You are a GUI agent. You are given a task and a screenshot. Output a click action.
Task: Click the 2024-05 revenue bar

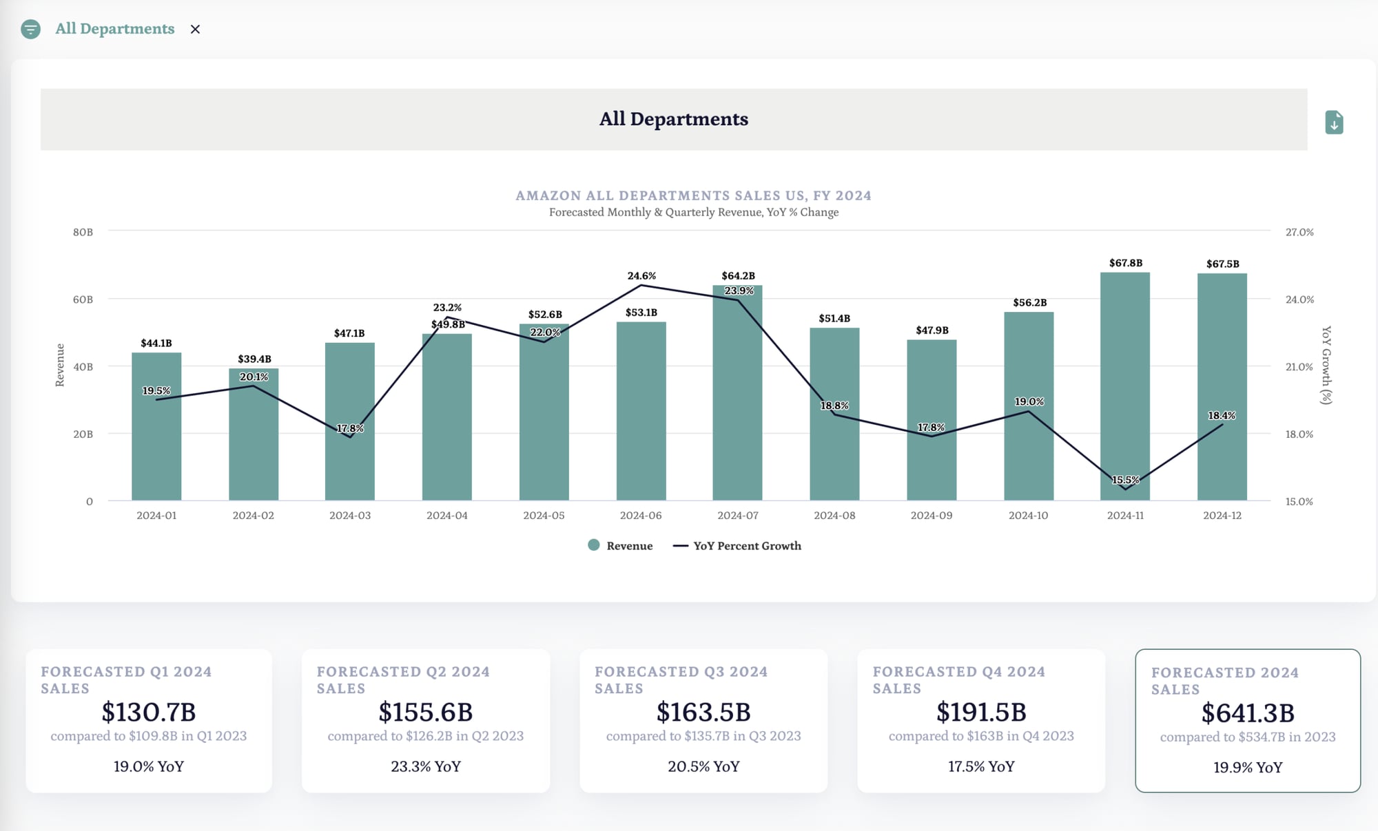544,412
